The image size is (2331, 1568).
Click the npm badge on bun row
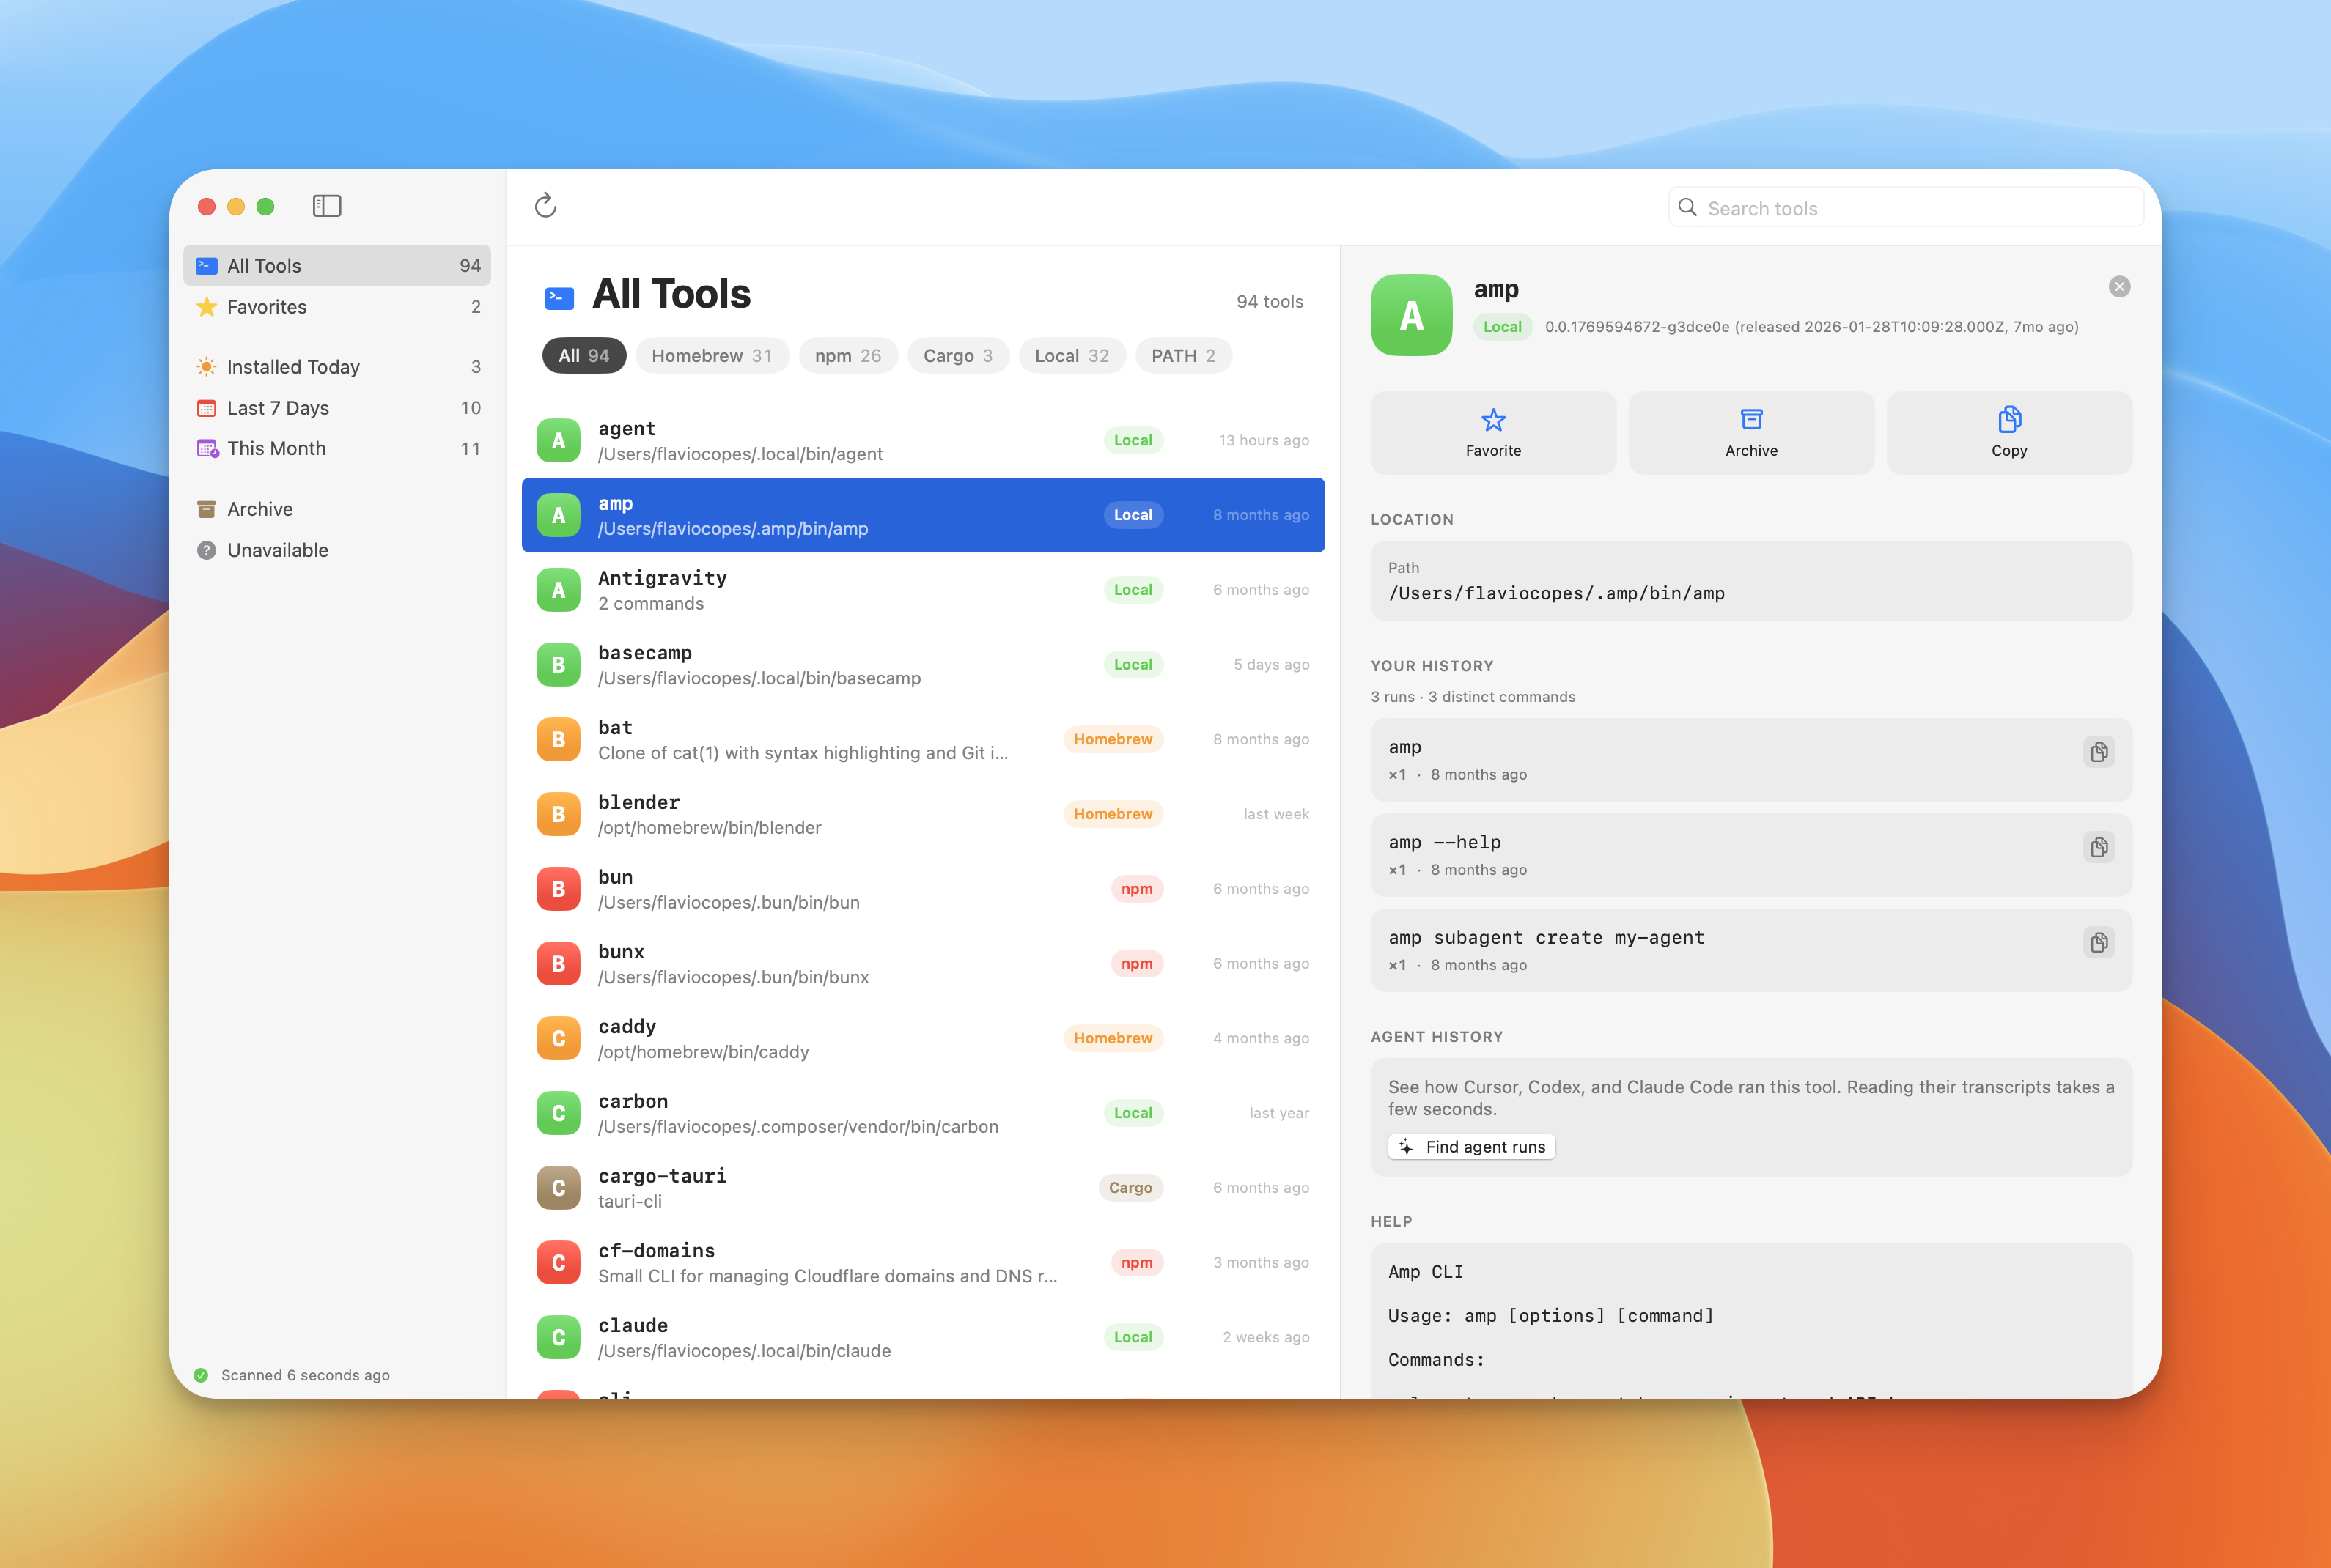1136,889
